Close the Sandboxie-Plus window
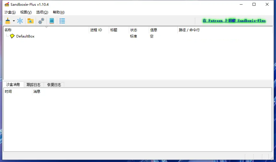The image size is (276, 162). [267, 4]
